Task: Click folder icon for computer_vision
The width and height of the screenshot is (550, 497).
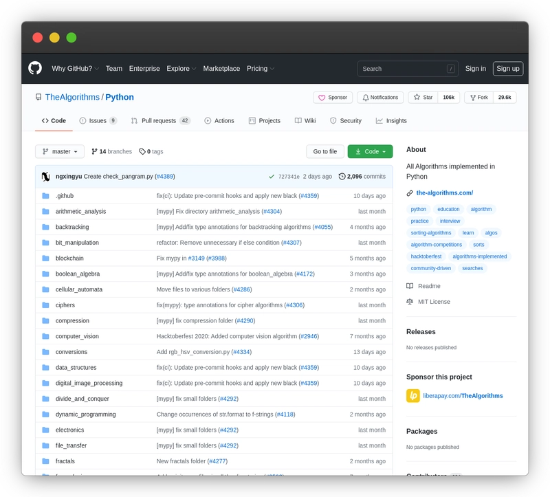Action: click(45, 336)
